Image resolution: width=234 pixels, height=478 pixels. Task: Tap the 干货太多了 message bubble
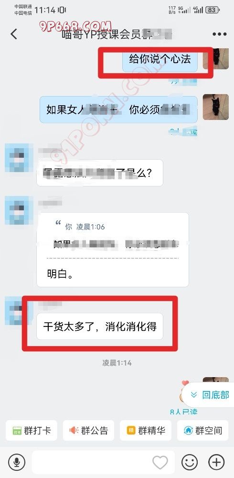point(100,326)
